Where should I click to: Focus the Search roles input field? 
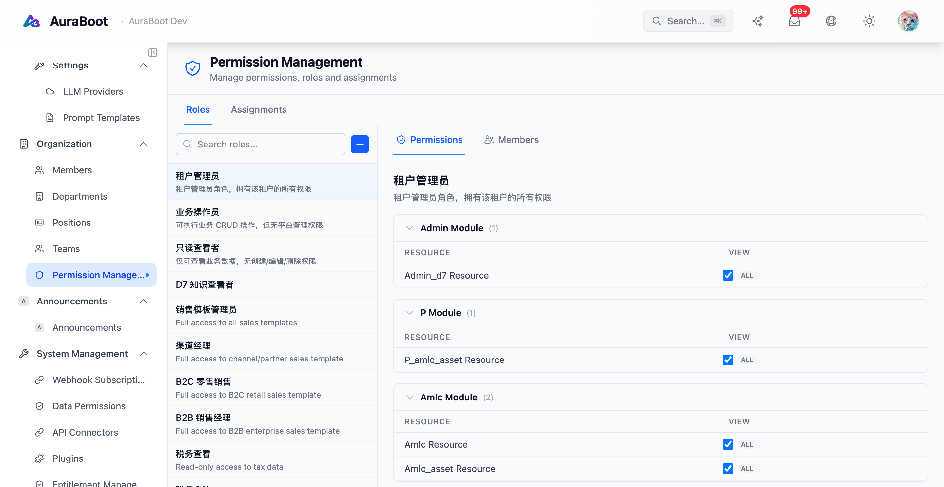coord(261,145)
